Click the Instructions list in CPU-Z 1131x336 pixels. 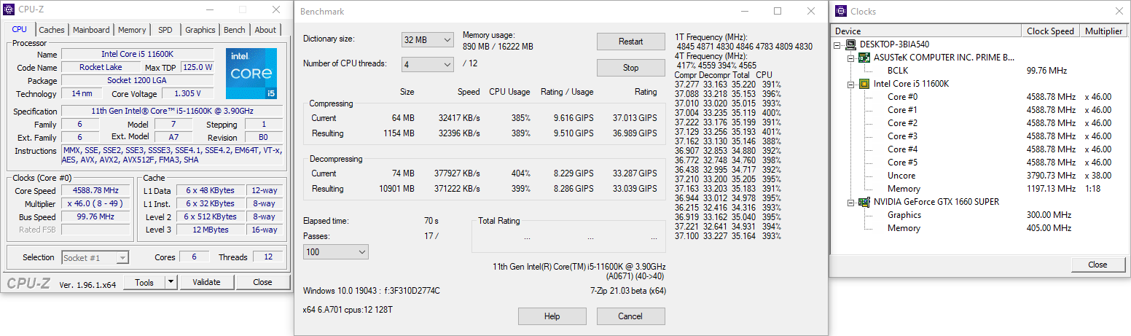[172, 155]
